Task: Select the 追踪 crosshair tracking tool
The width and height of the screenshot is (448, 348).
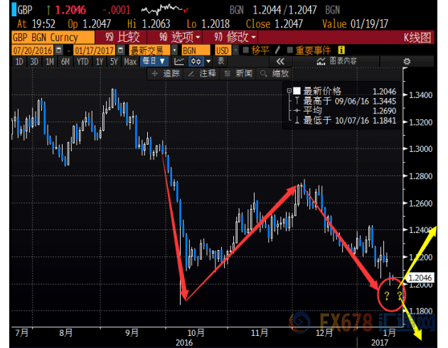Action: coord(166,73)
